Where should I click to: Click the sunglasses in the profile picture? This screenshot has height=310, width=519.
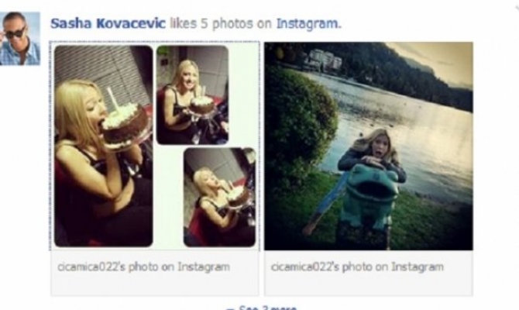15,33
